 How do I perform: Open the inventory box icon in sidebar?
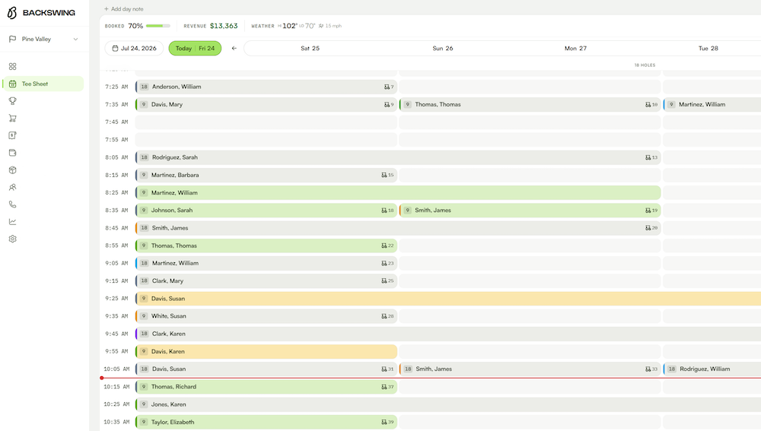(13, 170)
